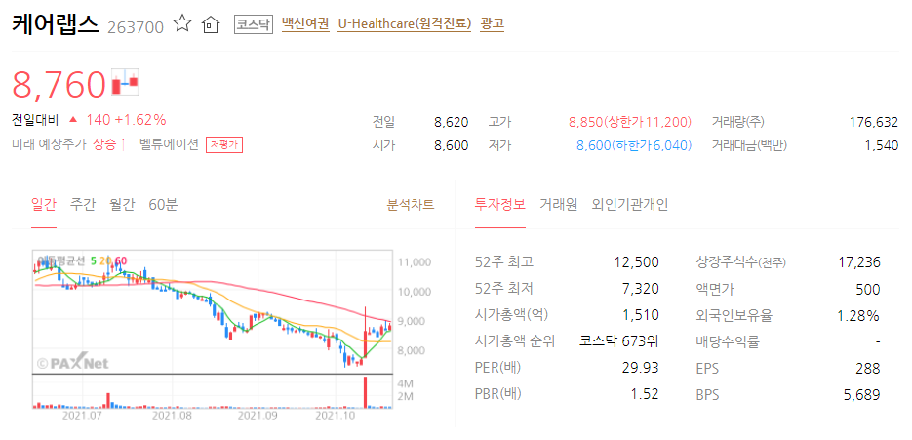Click the 미래 예상주가 상승 indicator
Viewport: 912px width, 440px height.
pyautogui.click(x=70, y=145)
